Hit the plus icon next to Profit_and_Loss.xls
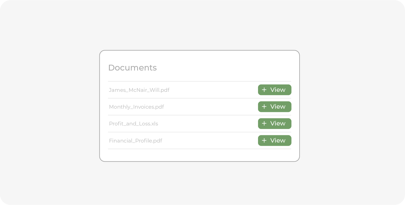This screenshot has height=205, width=405. [x=264, y=123]
